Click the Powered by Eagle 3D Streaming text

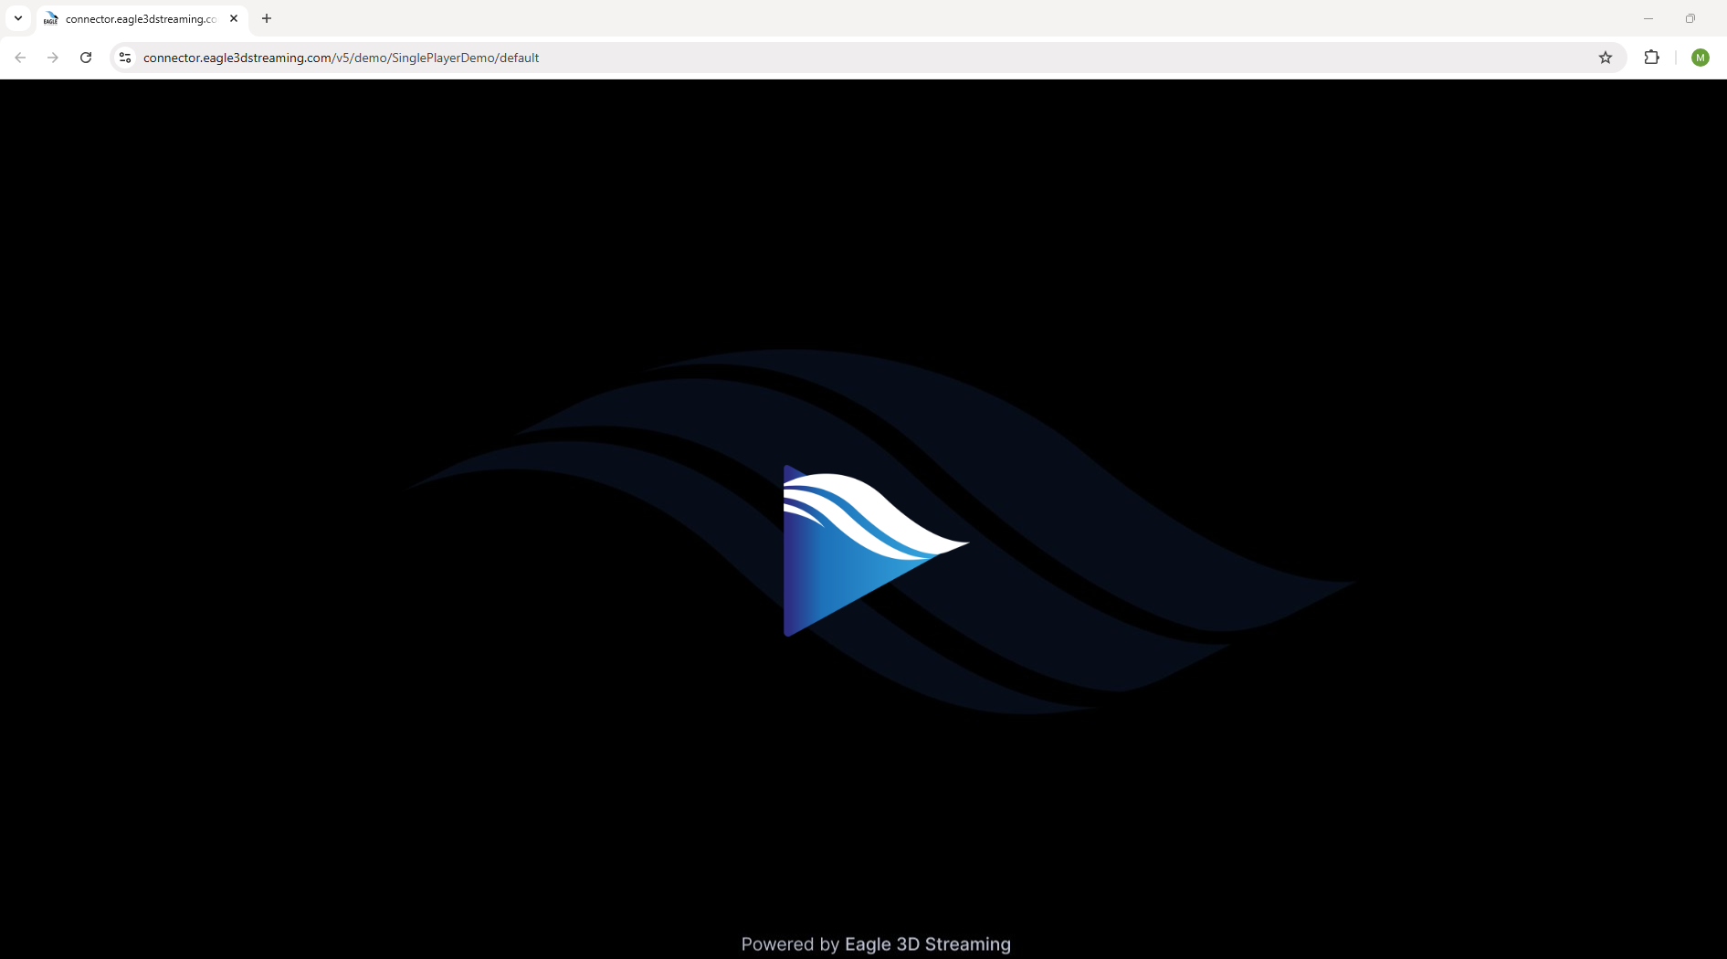[875, 944]
